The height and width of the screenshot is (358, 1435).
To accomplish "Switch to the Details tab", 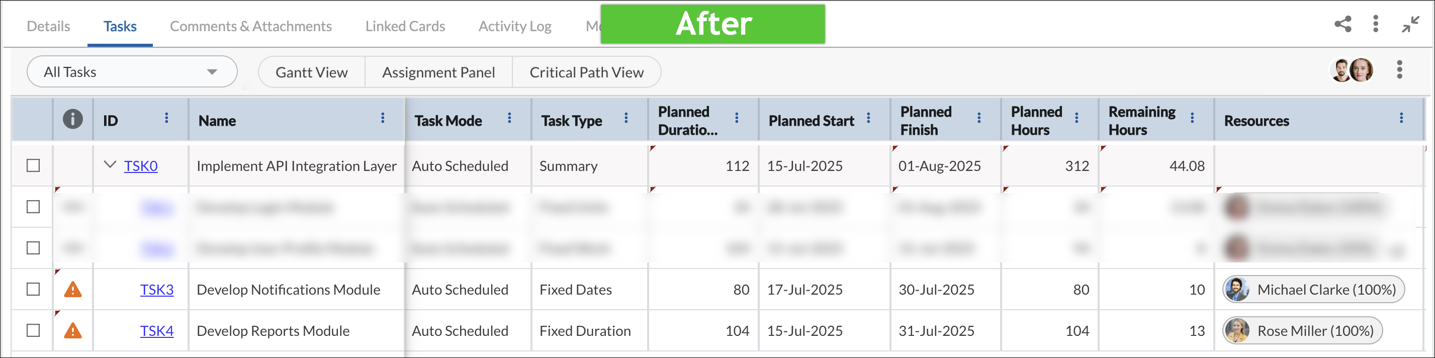I will [48, 26].
